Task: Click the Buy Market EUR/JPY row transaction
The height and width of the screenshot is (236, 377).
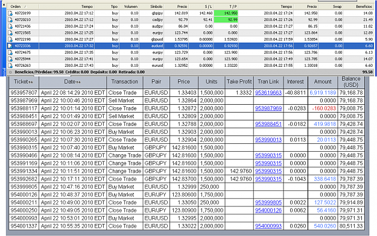Action: pyautogui.click(x=121, y=194)
